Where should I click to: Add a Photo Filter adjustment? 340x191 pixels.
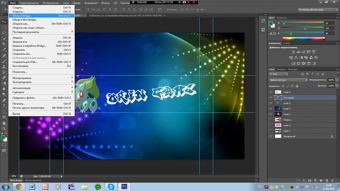[x=306, y=58]
